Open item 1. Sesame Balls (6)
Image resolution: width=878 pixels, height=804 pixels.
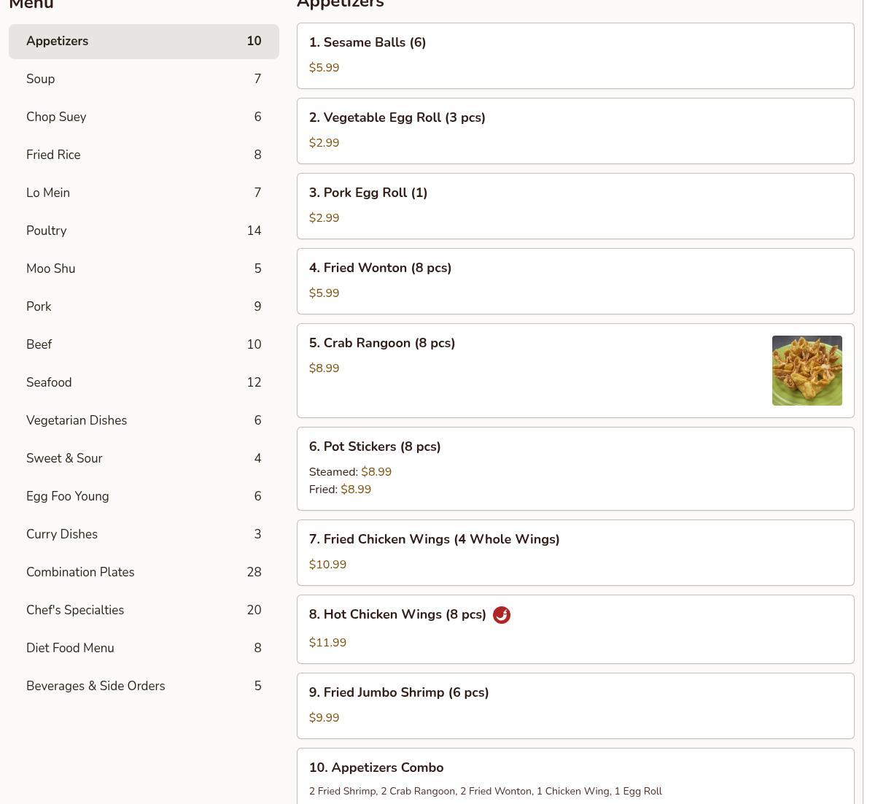pos(575,56)
